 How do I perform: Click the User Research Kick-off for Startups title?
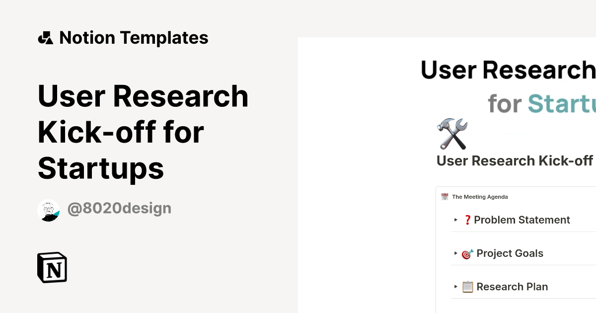click(143, 133)
